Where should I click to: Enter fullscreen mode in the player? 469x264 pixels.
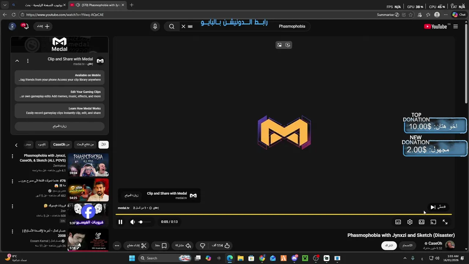pyautogui.click(x=445, y=222)
